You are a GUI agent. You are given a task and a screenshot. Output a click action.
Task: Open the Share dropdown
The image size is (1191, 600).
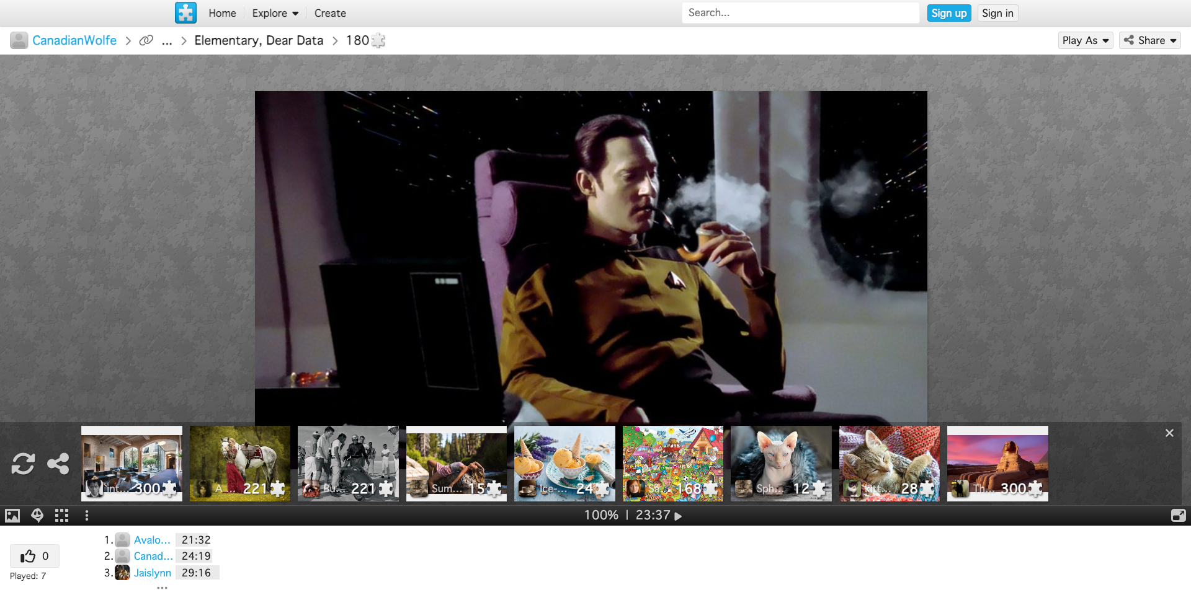[1149, 40]
